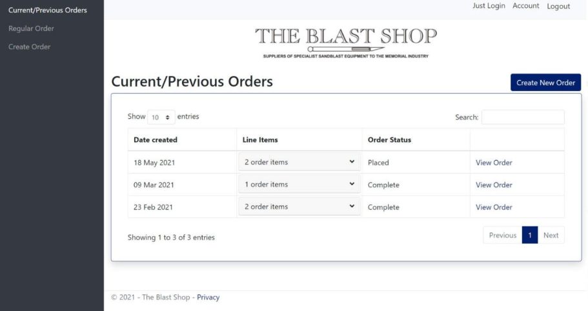Sort table by Order Status column

point(389,140)
